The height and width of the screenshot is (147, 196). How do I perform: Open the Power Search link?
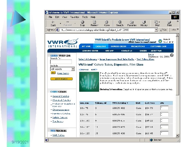tap(63, 73)
